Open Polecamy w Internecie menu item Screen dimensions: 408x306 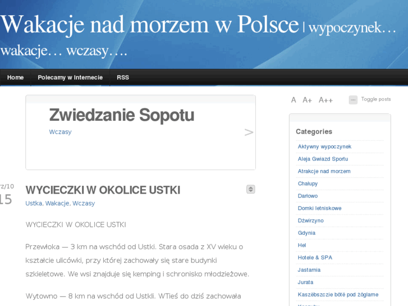click(70, 77)
